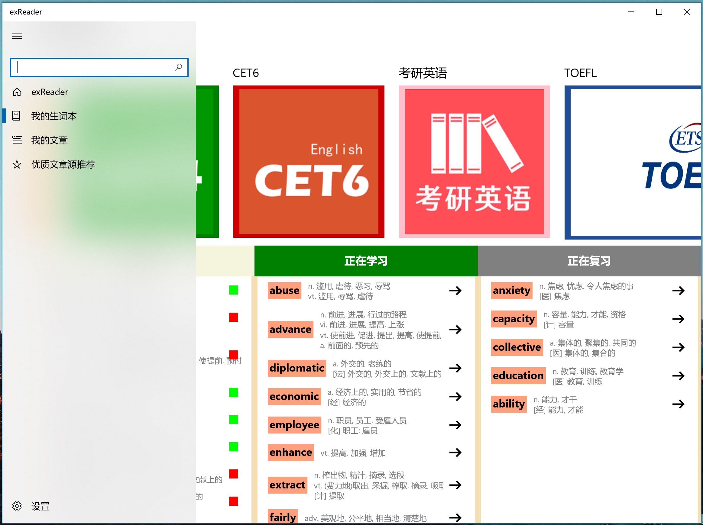Expand the education word entry arrow
Viewport: 703px width, 525px height.
(678, 376)
